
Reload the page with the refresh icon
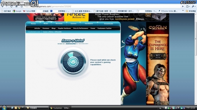(x=11, y=6)
